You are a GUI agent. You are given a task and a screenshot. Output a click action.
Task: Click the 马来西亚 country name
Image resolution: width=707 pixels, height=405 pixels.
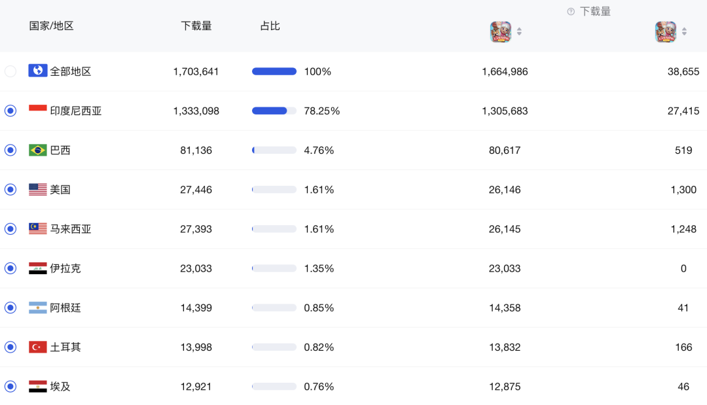pyautogui.click(x=71, y=229)
